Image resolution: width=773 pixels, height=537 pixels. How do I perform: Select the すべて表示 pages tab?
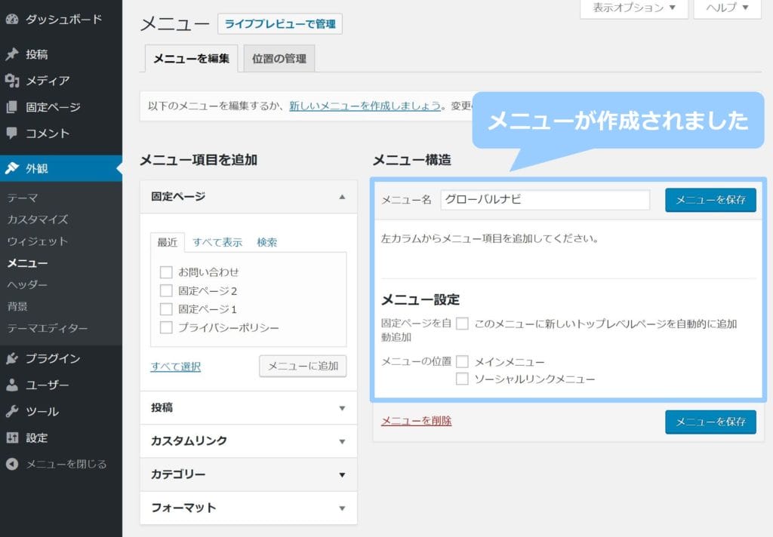pos(217,242)
